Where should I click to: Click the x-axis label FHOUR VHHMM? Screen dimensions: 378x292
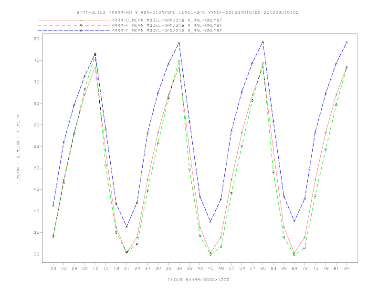pyautogui.click(x=199, y=280)
